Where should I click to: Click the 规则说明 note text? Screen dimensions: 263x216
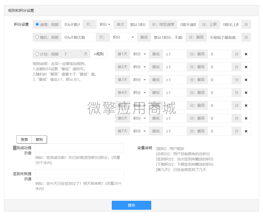(x=65, y=72)
